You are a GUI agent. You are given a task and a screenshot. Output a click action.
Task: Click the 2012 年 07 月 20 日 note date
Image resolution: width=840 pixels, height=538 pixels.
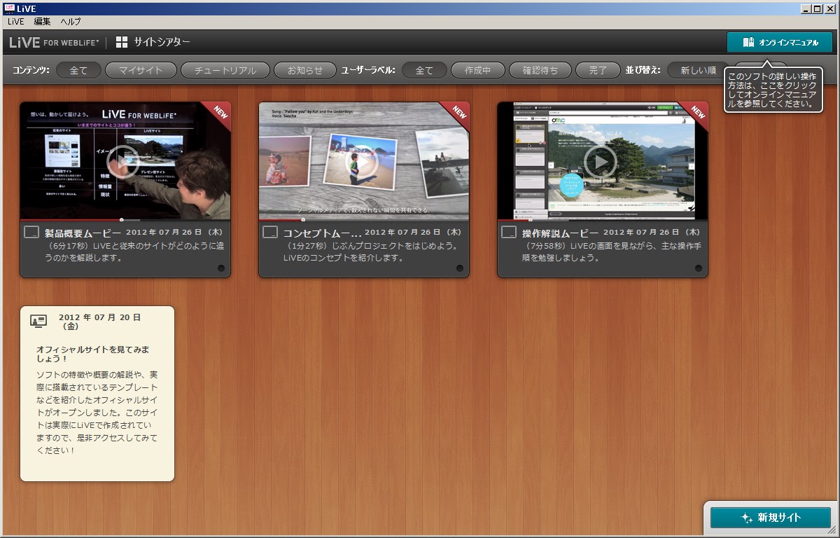pos(99,322)
